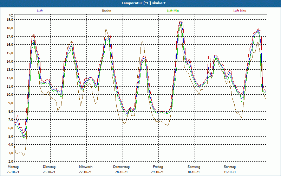281x176 pixels.
Task: Click the '5,0' y-axis value
Action: pyautogui.click(x=11, y=136)
